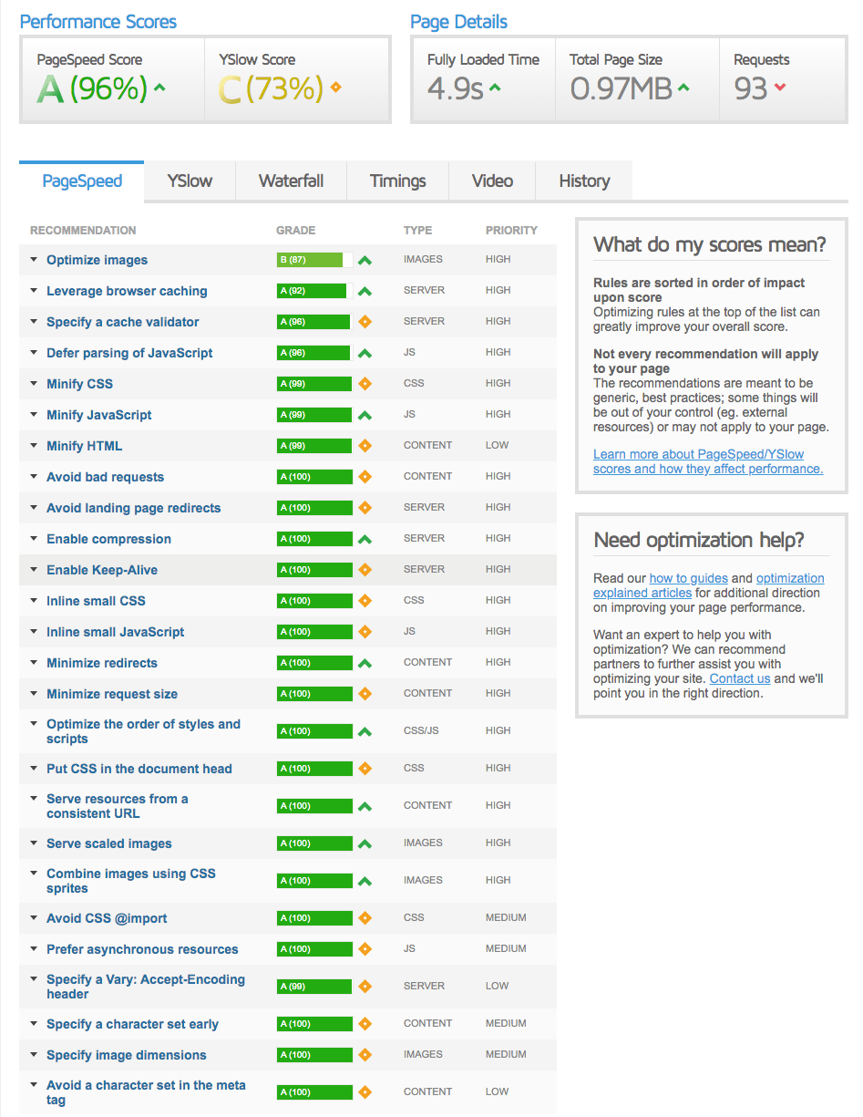Open the Waterfall tab
Viewport: 863px width, 1117px height.
[291, 181]
